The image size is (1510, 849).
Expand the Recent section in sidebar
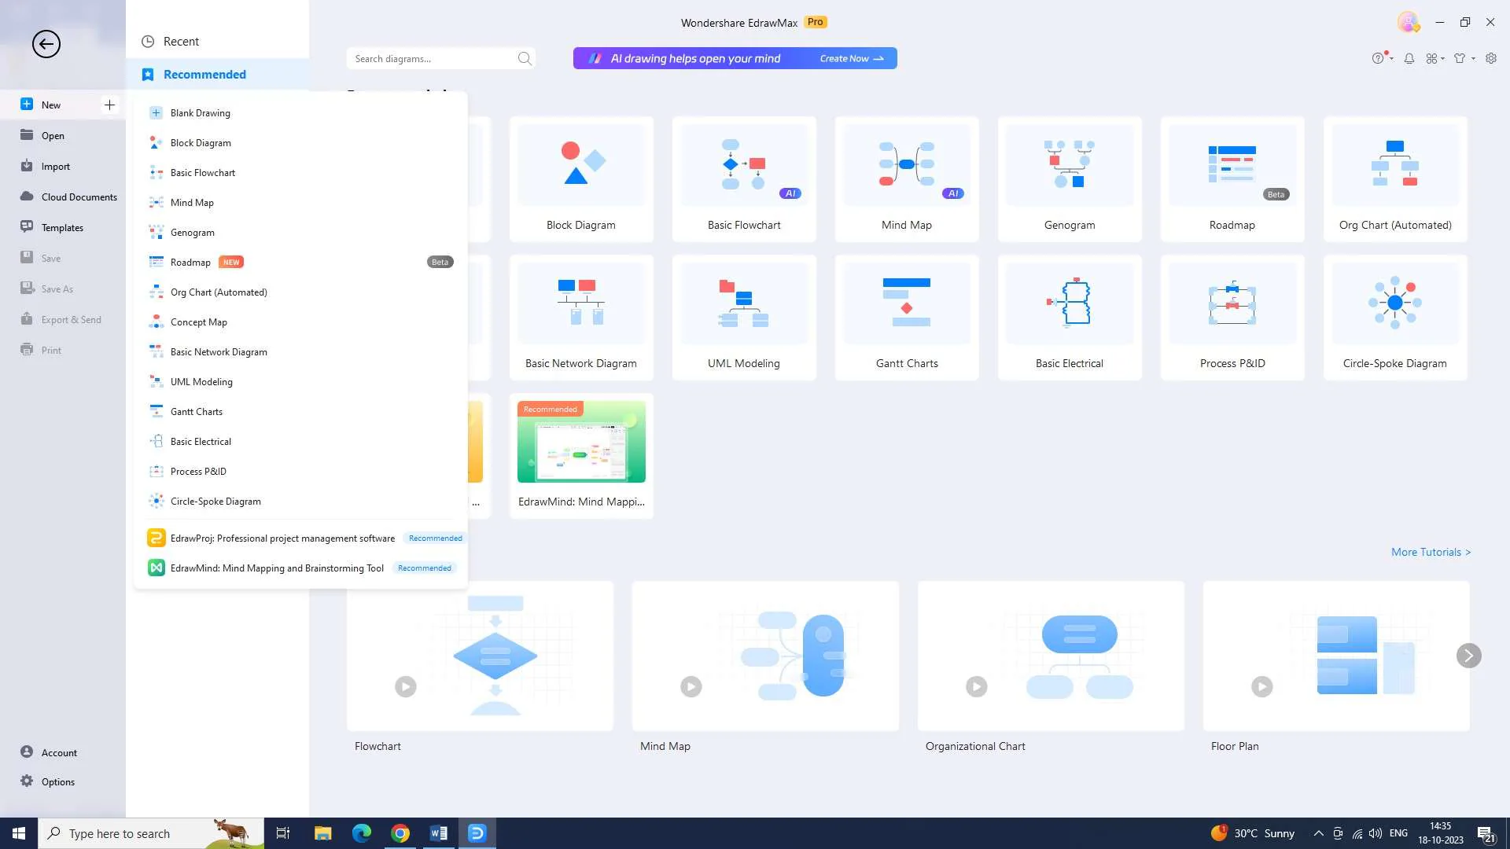[x=180, y=40]
